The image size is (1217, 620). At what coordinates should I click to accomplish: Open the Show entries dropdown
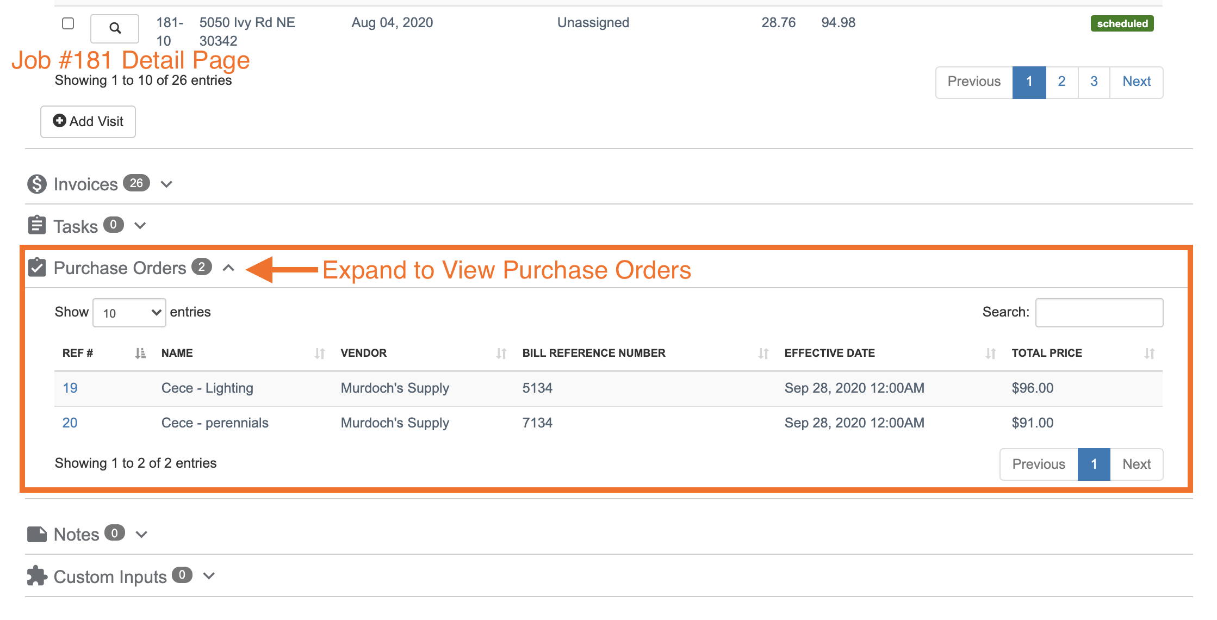tap(129, 313)
